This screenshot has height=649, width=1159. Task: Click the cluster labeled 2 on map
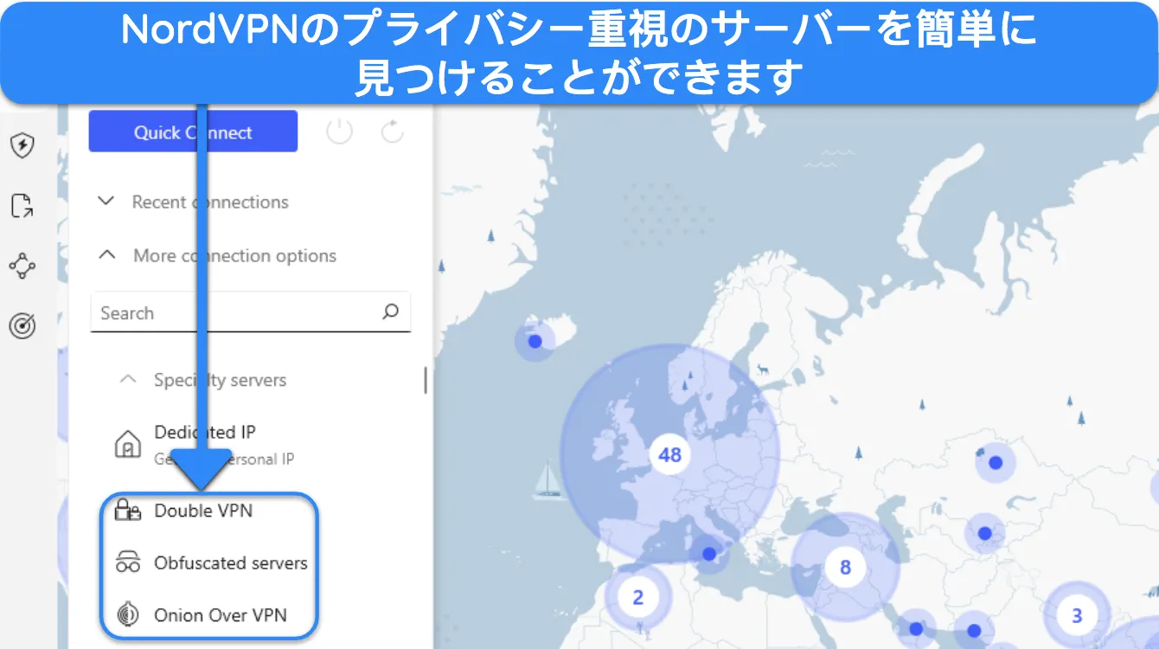[638, 597]
